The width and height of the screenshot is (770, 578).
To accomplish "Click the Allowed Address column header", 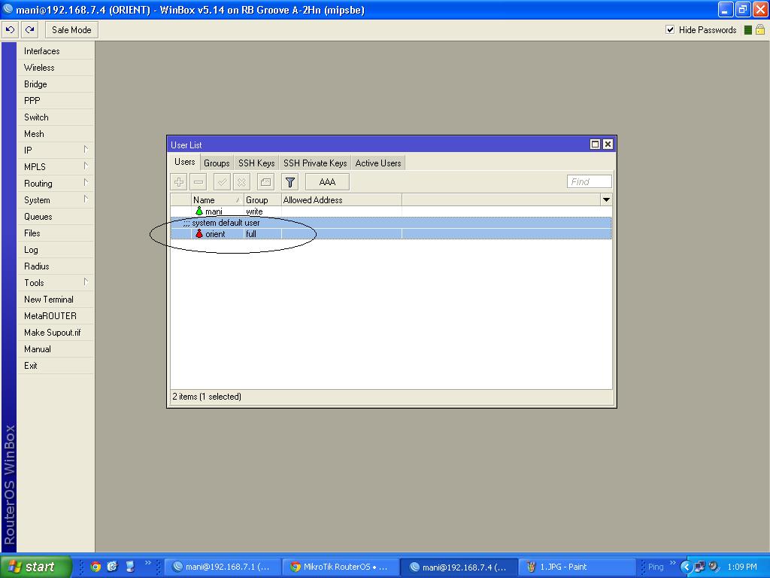I will click(341, 200).
